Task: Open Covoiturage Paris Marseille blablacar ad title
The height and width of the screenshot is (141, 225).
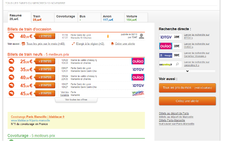Action: pos(38,117)
